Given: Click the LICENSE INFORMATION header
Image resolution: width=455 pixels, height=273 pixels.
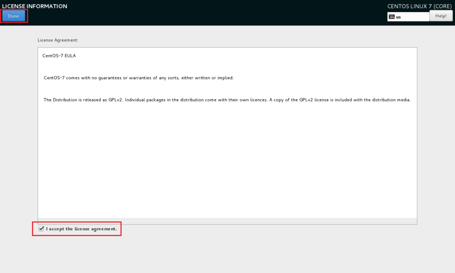Looking at the screenshot, I should click(x=34, y=6).
